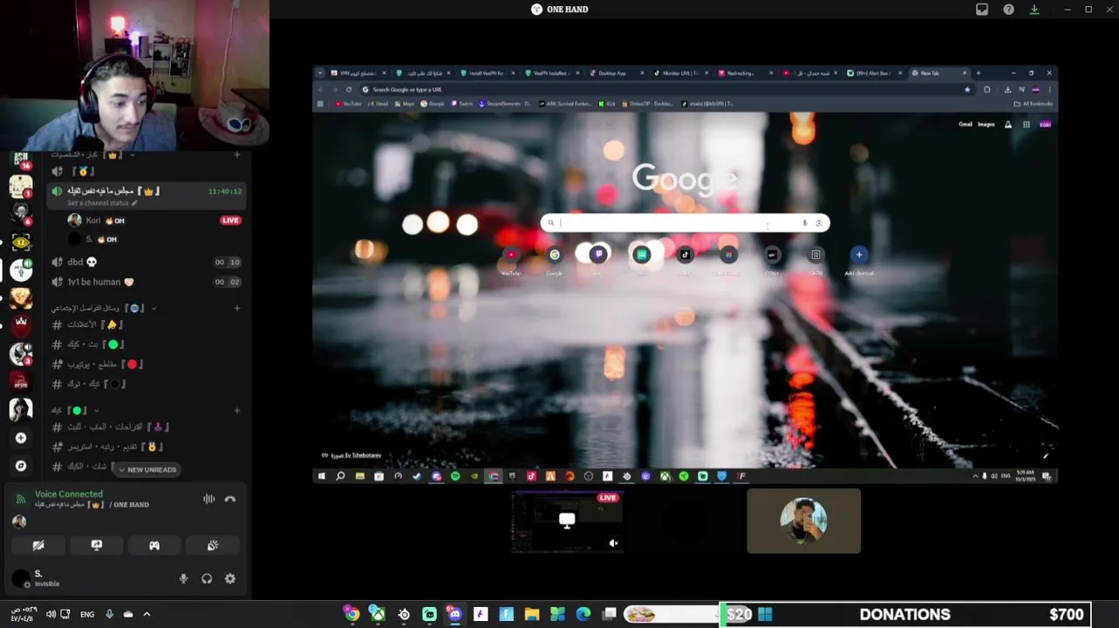
Task: Collapse the globe emoji channel category
Action: point(103,308)
